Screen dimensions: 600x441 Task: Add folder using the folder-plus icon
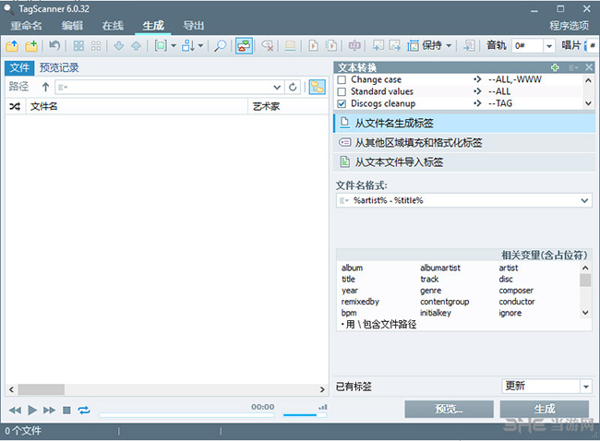tap(31, 46)
